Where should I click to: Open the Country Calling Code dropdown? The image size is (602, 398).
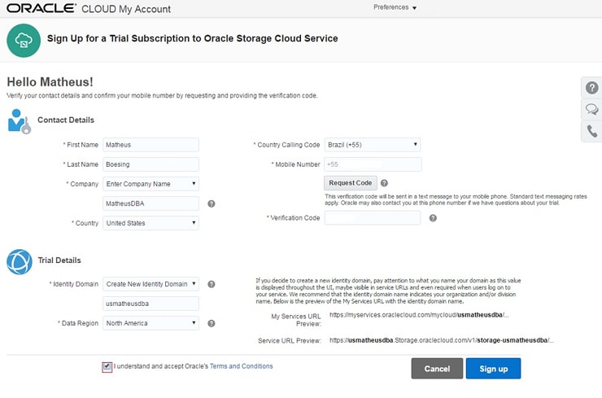[372, 145]
